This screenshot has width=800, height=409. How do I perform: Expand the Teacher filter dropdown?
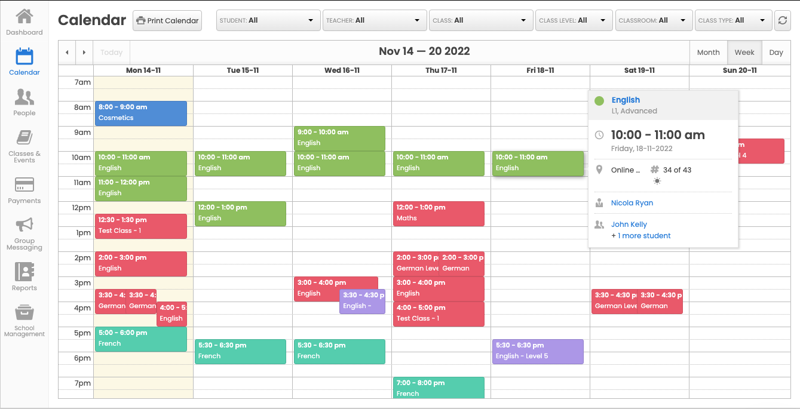point(375,20)
